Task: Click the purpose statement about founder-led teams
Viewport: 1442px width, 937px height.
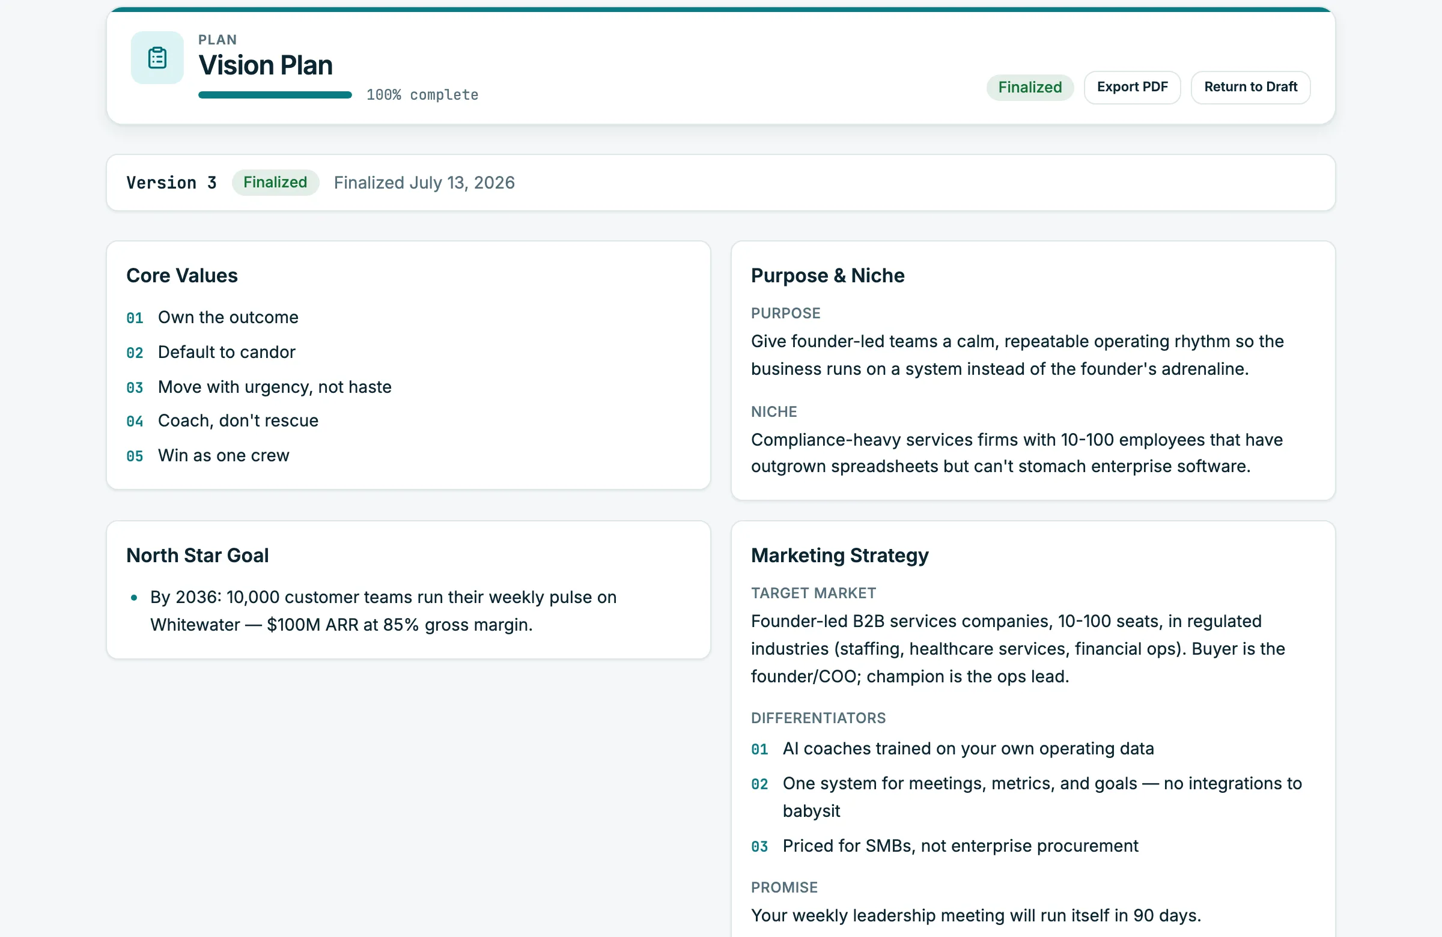Action: (x=1017, y=355)
